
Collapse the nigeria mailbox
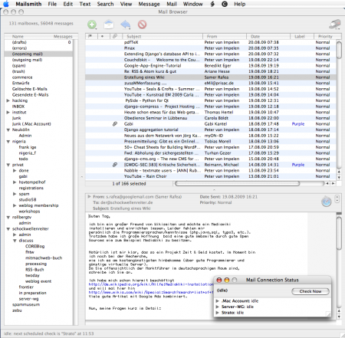[8, 142]
